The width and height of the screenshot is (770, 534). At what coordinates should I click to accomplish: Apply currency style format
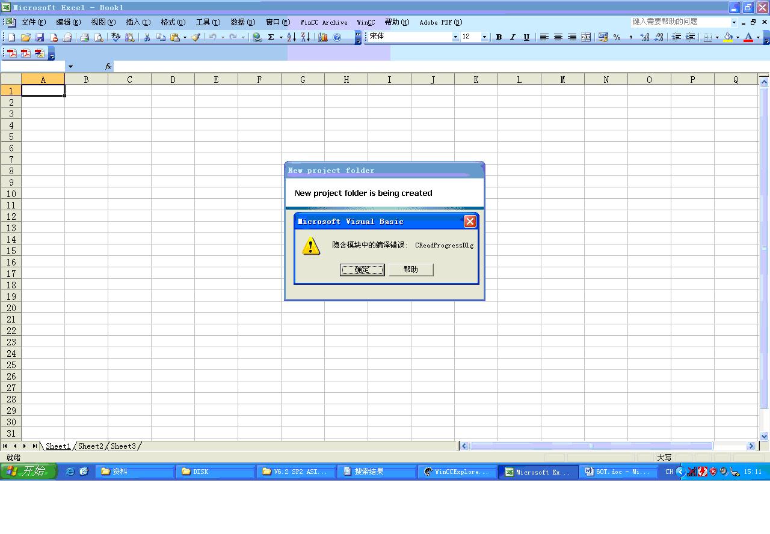pyautogui.click(x=603, y=37)
